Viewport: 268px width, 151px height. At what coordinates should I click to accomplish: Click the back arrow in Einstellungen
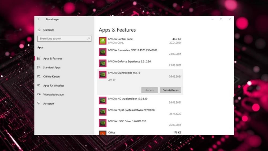pyautogui.click(x=39, y=19)
